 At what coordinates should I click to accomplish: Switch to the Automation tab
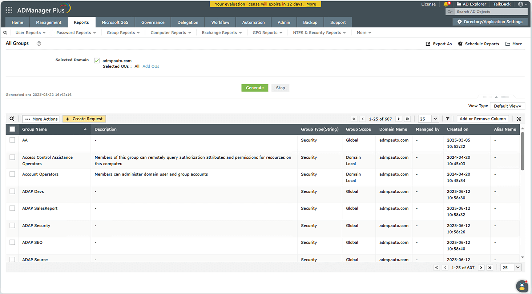coord(253,22)
